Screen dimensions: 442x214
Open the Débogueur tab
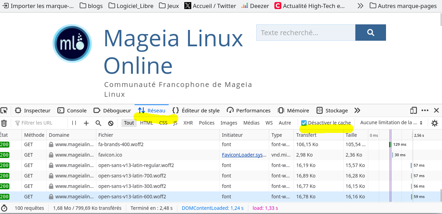[112, 111]
